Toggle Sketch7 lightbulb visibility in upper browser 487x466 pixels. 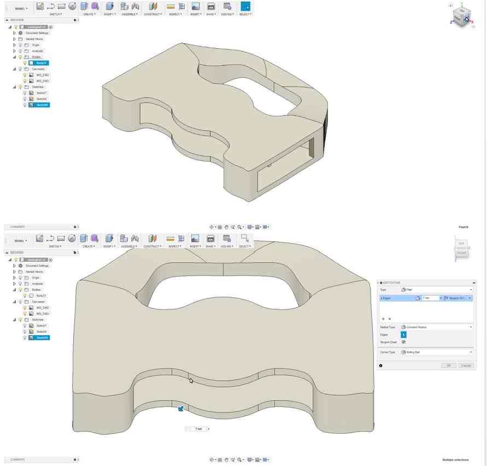(25, 93)
